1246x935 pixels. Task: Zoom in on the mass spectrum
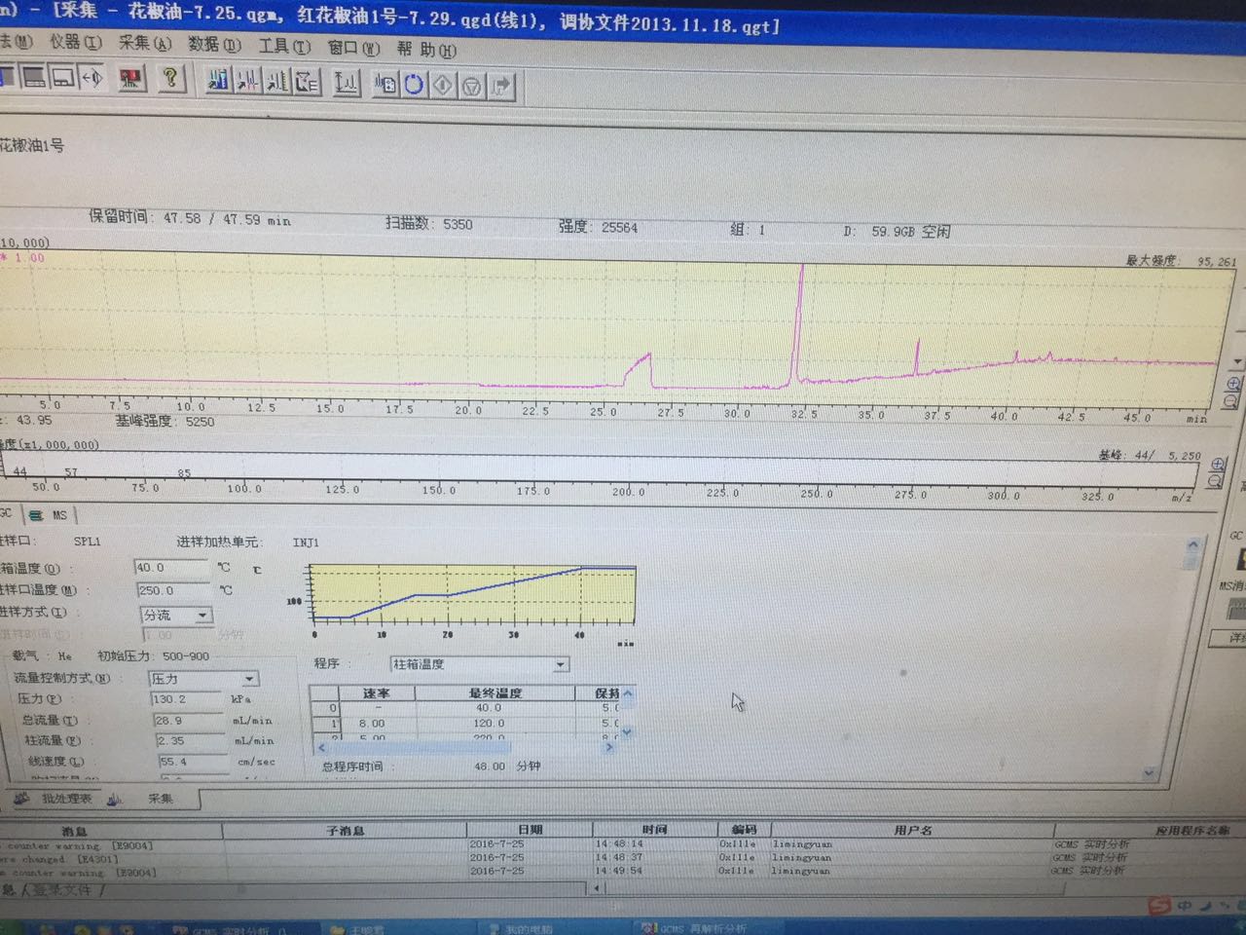pos(1217,465)
